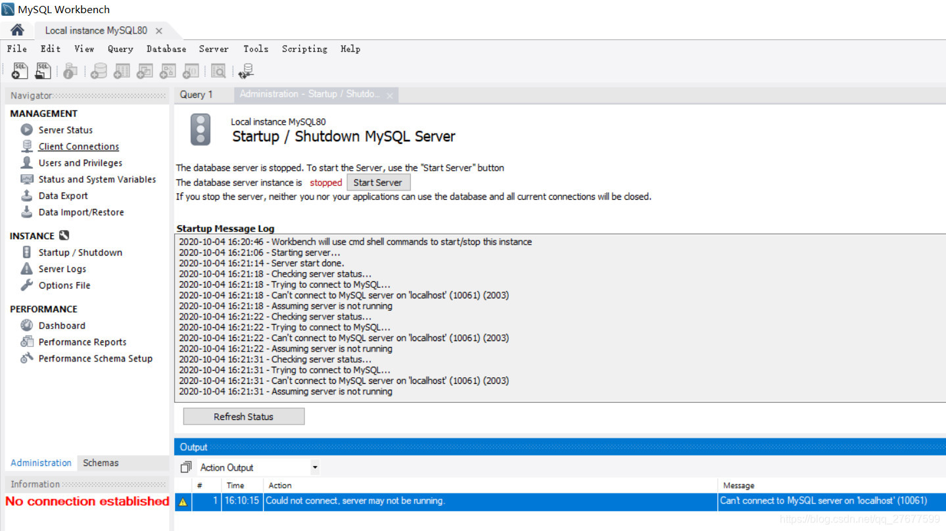
Task: Click the Start Server button
Action: [x=378, y=183]
